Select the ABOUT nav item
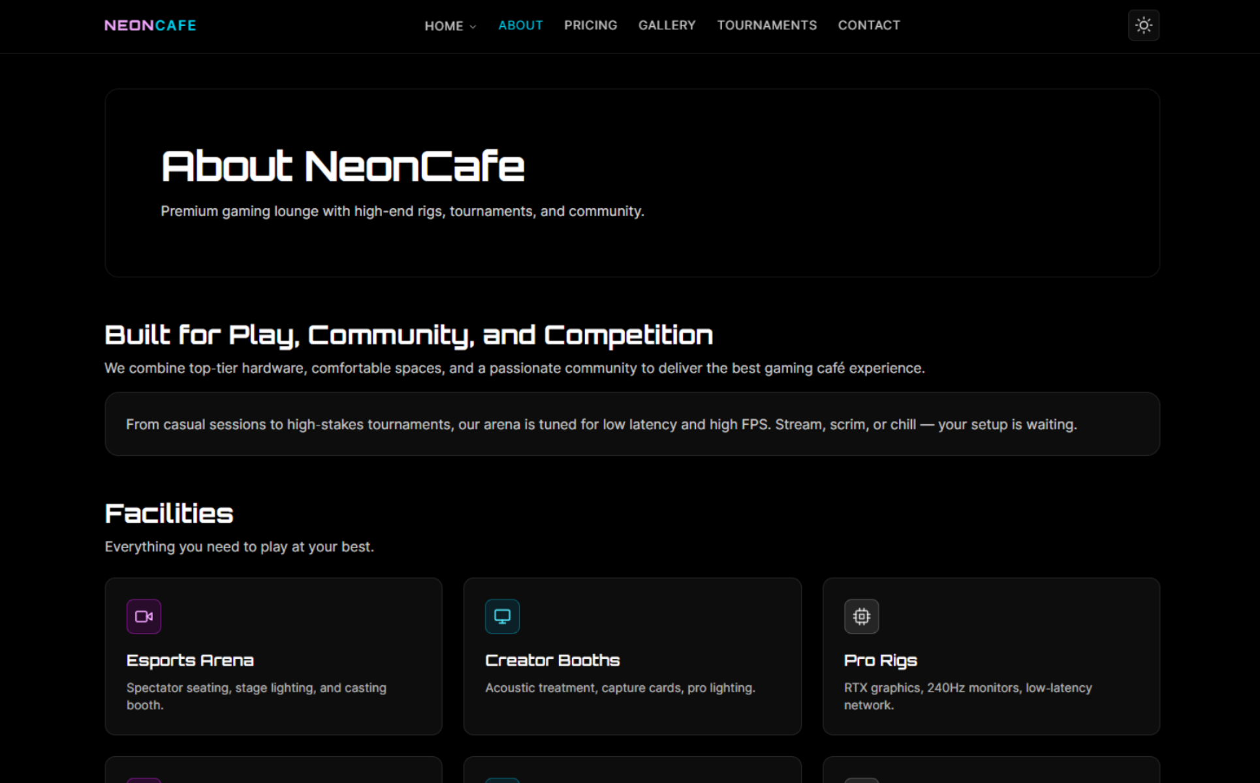1260x783 pixels. tap(520, 25)
